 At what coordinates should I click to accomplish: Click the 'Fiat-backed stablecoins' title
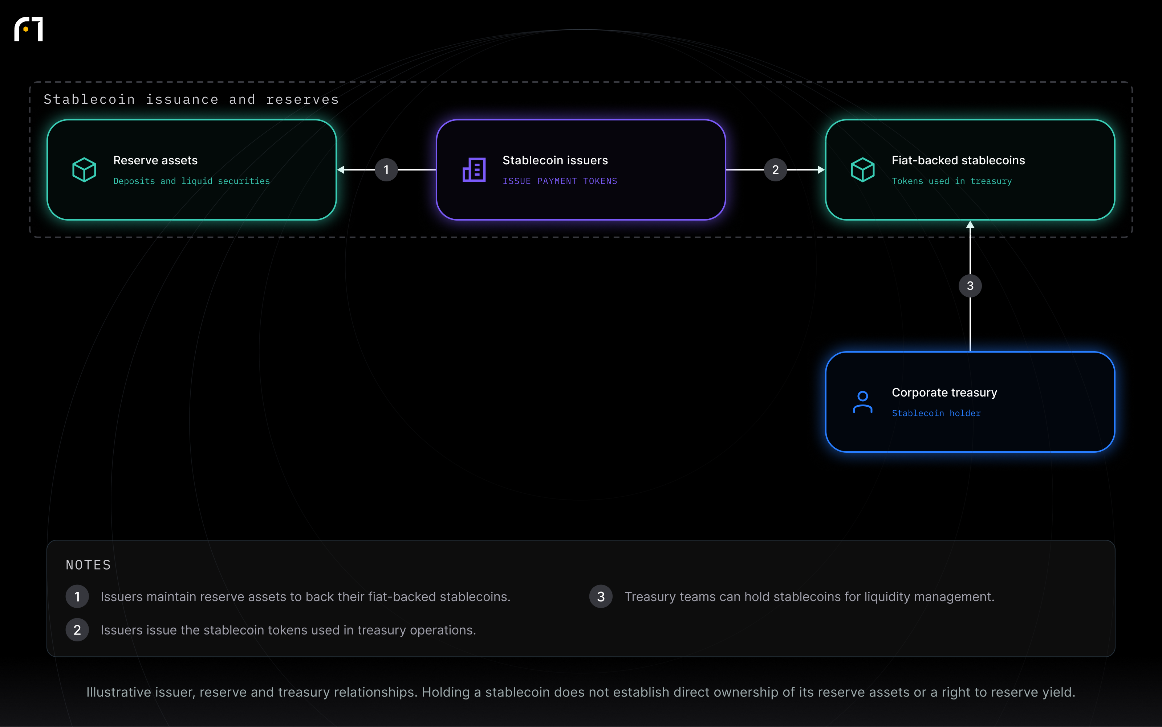click(959, 160)
